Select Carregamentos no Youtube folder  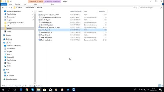pyautogui.click(x=15, y=23)
